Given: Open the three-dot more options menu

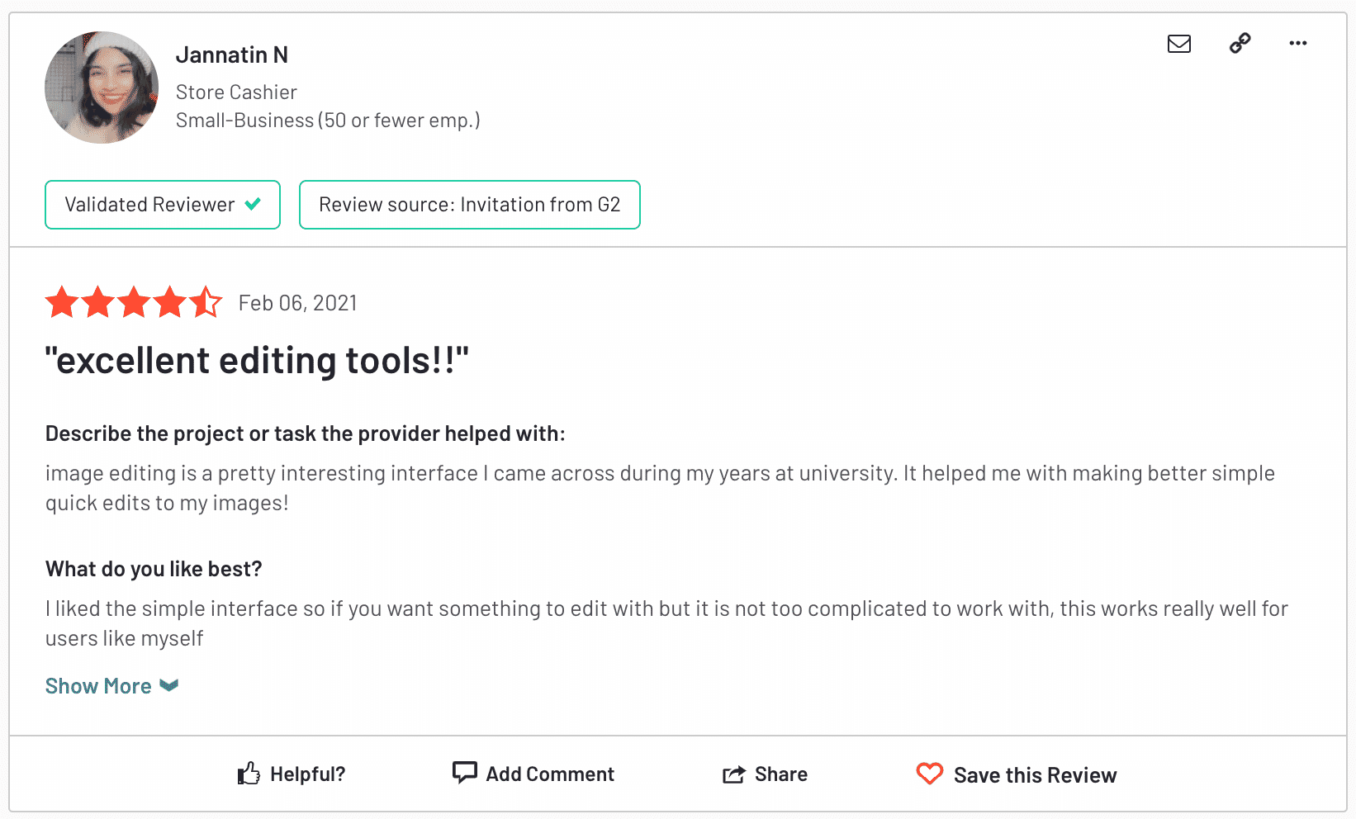Looking at the screenshot, I should pos(1297,43).
